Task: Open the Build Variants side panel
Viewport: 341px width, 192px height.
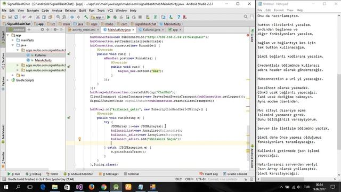Action: point(3,134)
